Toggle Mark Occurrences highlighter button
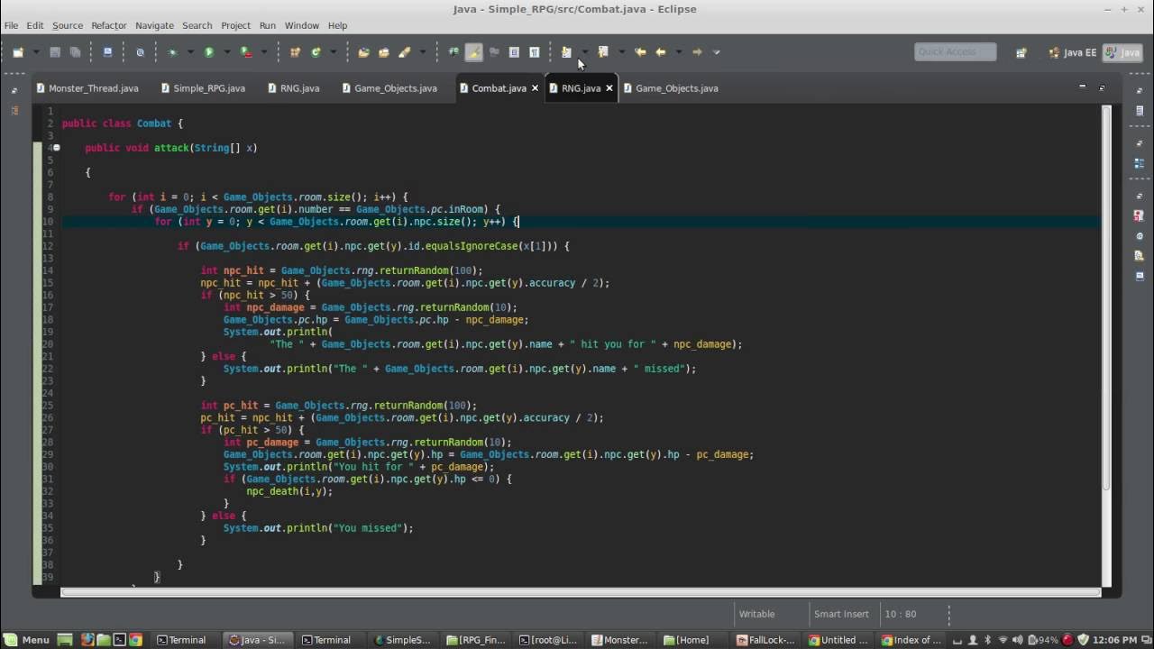The image size is (1154, 649). (x=474, y=52)
